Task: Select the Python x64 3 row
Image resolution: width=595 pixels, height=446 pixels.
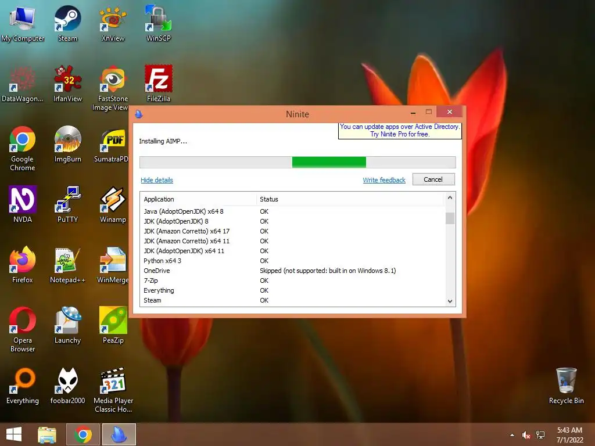Action: click(x=293, y=261)
